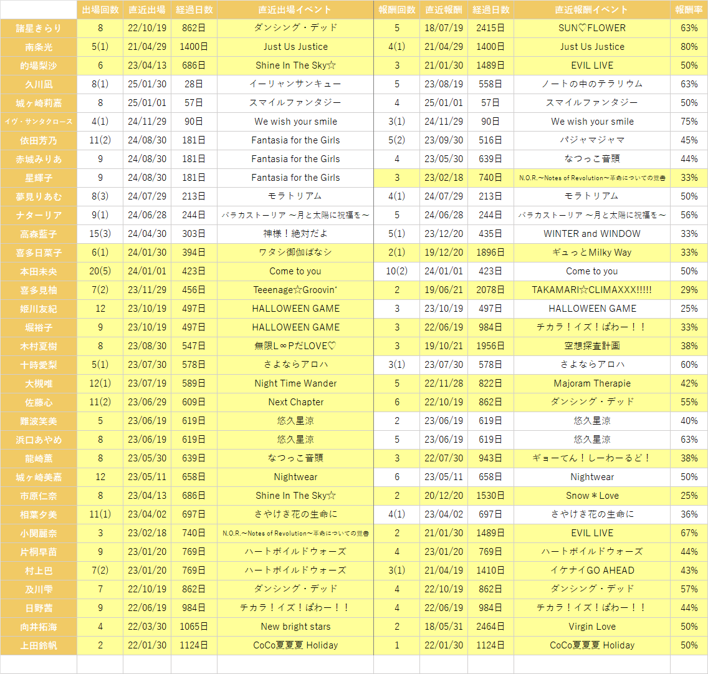The width and height of the screenshot is (708, 674).
Task: Select the 市原仁奈 name cell
Action: (39, 496)
